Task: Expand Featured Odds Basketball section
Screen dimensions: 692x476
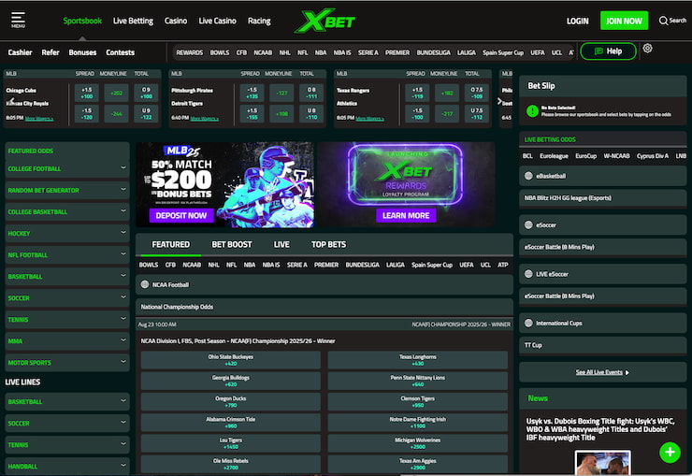Action: coord(67,277)
